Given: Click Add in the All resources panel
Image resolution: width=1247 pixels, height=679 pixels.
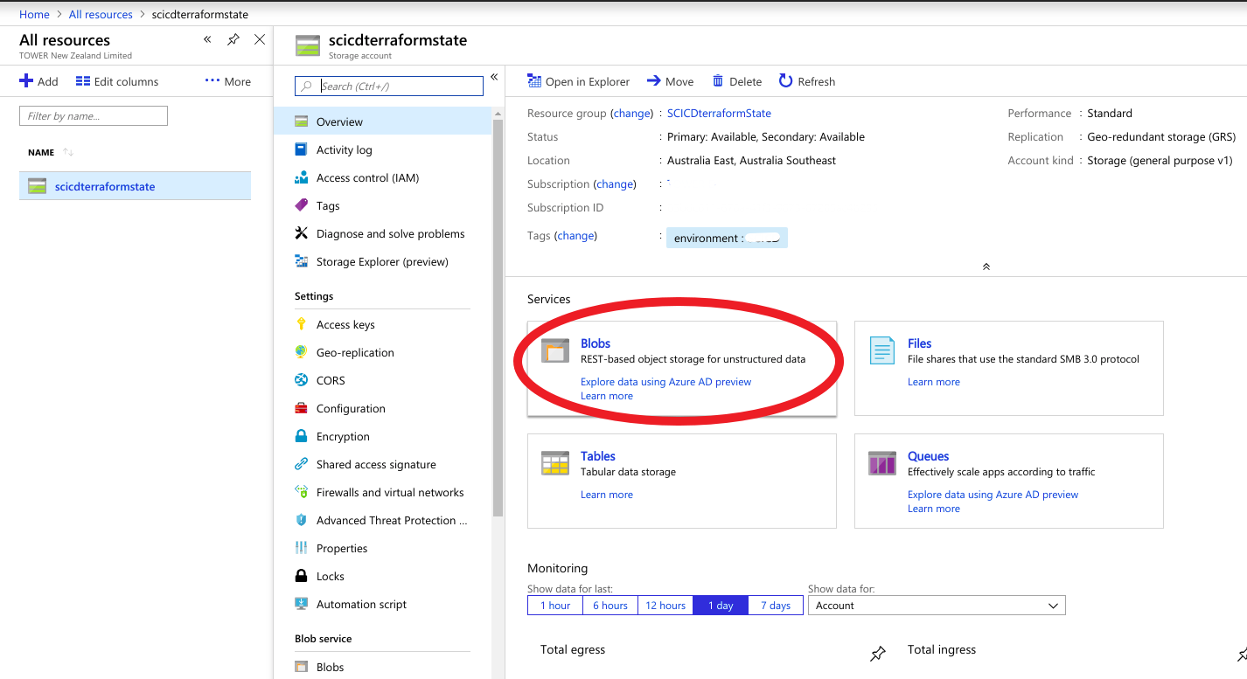Looking at the screenshot, I should 38,81.
